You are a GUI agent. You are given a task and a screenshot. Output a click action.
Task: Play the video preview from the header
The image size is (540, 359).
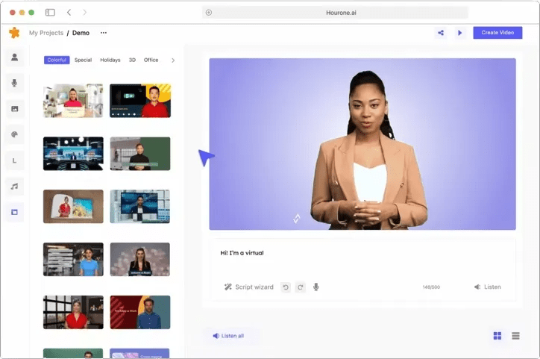(x=459, y=33)
